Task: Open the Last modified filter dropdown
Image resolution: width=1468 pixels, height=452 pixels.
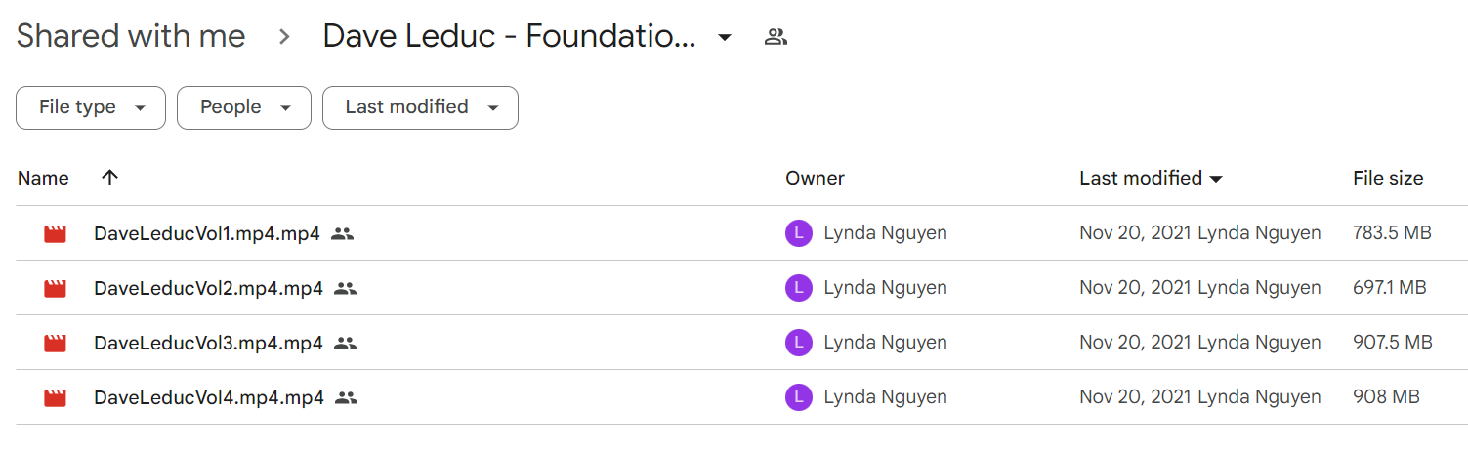Action: [x=420, y=107]
